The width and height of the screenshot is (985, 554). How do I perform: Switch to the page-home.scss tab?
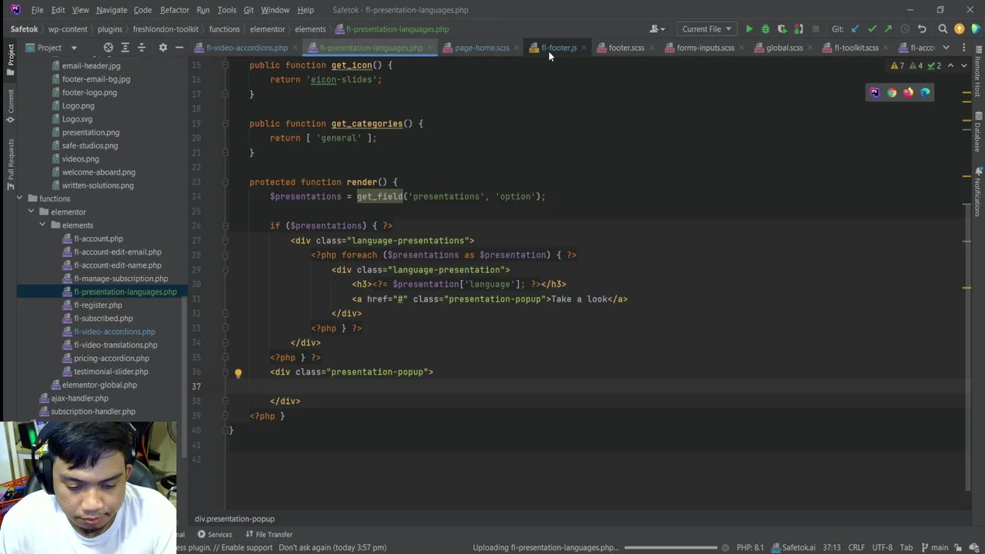(482, 48)
